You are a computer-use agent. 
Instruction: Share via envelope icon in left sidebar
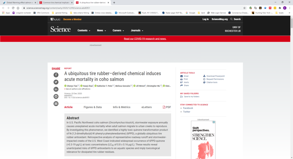click(x=56, y=104)
